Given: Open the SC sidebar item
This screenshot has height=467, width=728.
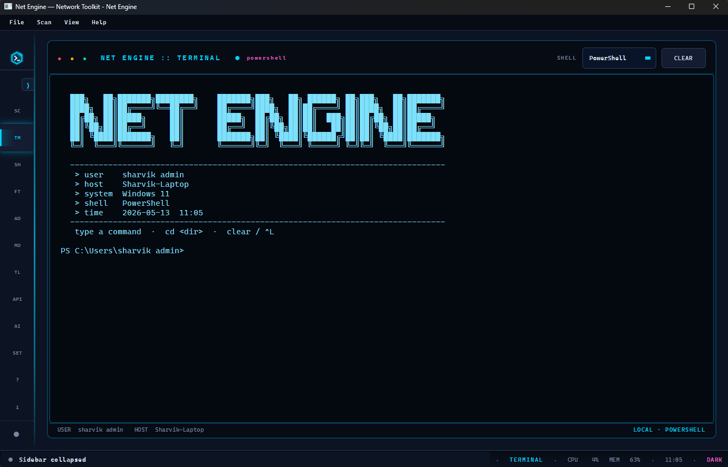Looking at the screenshot, I should point(17,111).
